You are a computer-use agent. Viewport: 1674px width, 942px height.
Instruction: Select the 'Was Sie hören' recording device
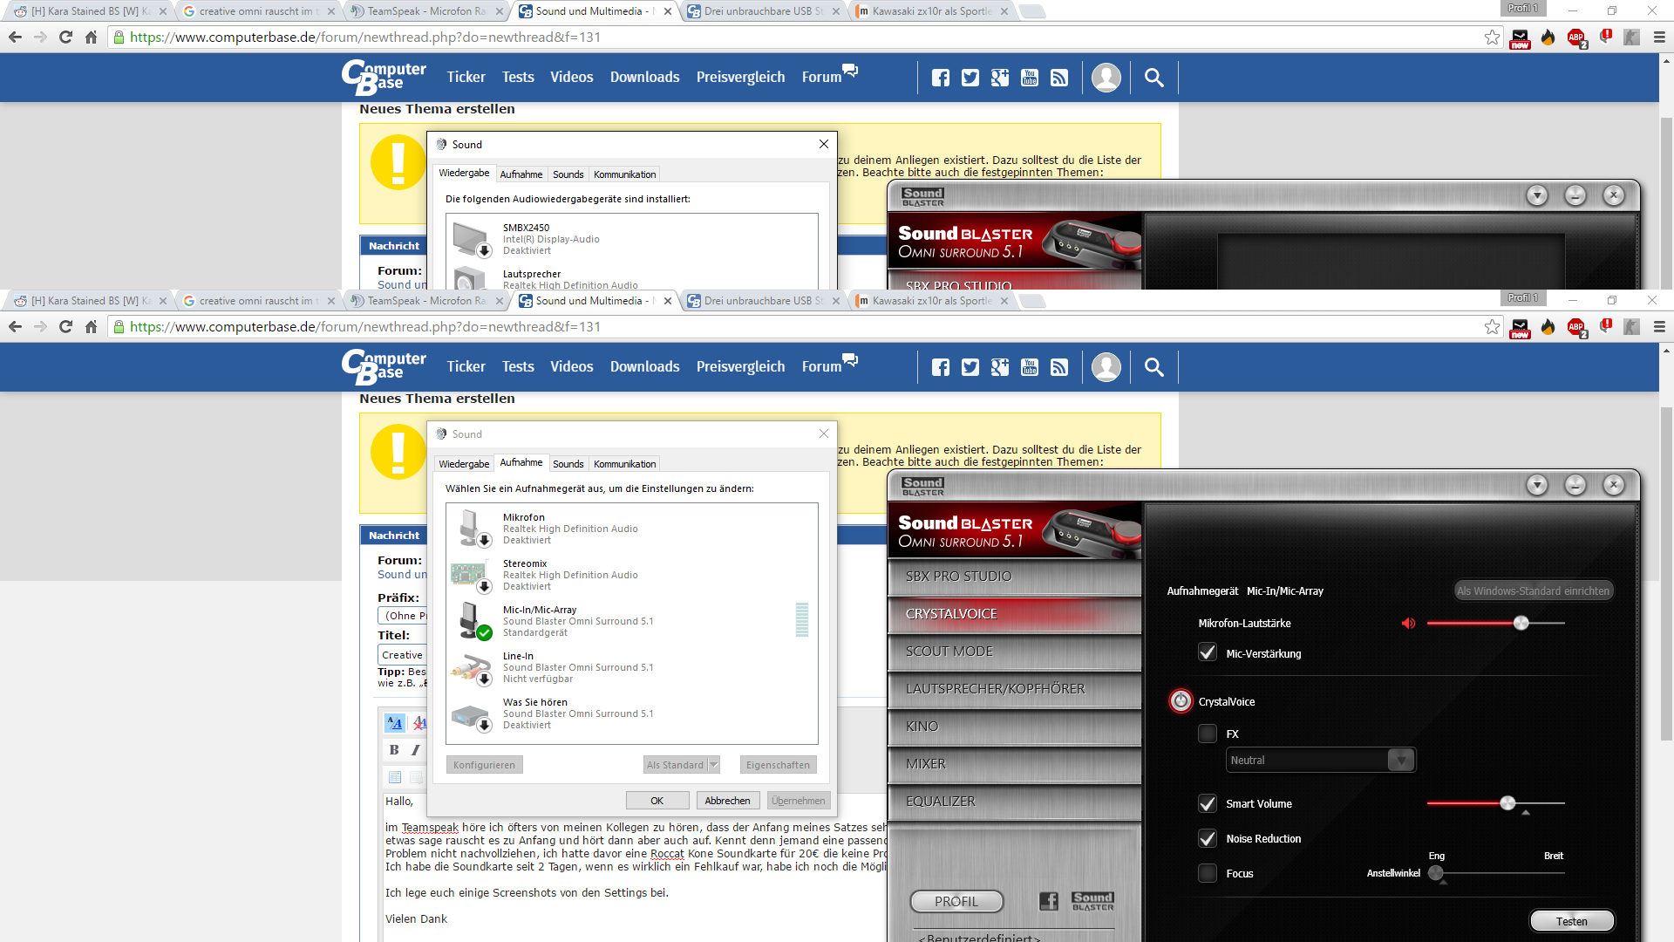tap(632, 713)
